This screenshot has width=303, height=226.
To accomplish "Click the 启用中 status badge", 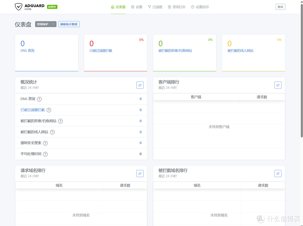I will point(52,7).
